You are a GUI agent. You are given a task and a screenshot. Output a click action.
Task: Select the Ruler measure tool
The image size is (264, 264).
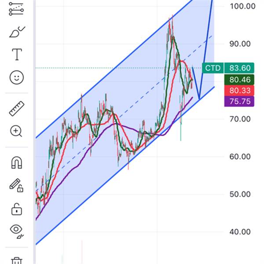pyautogui.click(x=17, y=109)
